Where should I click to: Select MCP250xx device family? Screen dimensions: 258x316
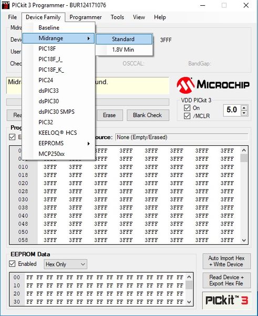coord(58,154)
